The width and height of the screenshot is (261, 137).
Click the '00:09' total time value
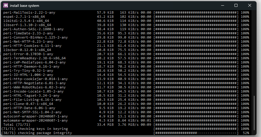point(146,125)
